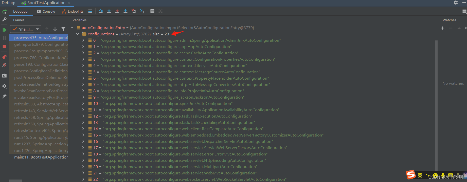Click Sogou microphone voice input icon
The image size is (467, 182).
pos(443,175)
